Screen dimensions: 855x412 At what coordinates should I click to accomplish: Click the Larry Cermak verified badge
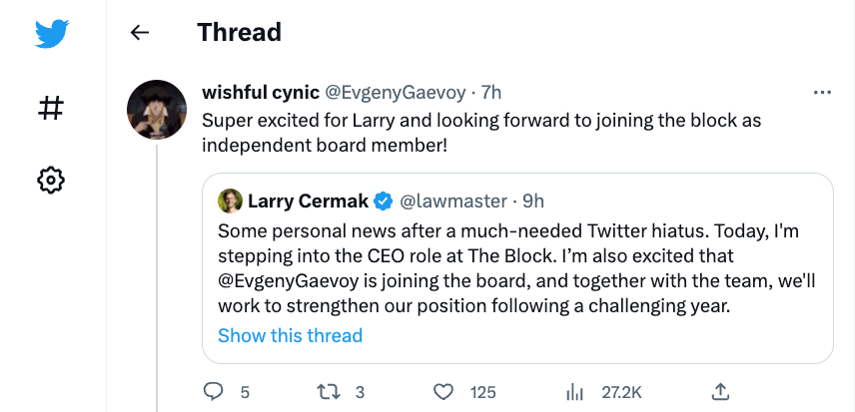coord(383,202)
